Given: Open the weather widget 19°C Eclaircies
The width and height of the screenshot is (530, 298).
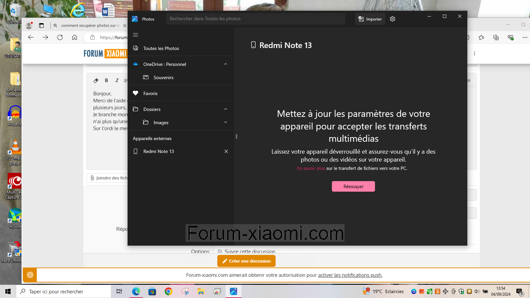Looking at the screenshot, I should point(383,291).
